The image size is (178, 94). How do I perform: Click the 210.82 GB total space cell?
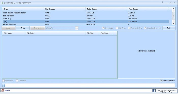(x=91, y=22)
